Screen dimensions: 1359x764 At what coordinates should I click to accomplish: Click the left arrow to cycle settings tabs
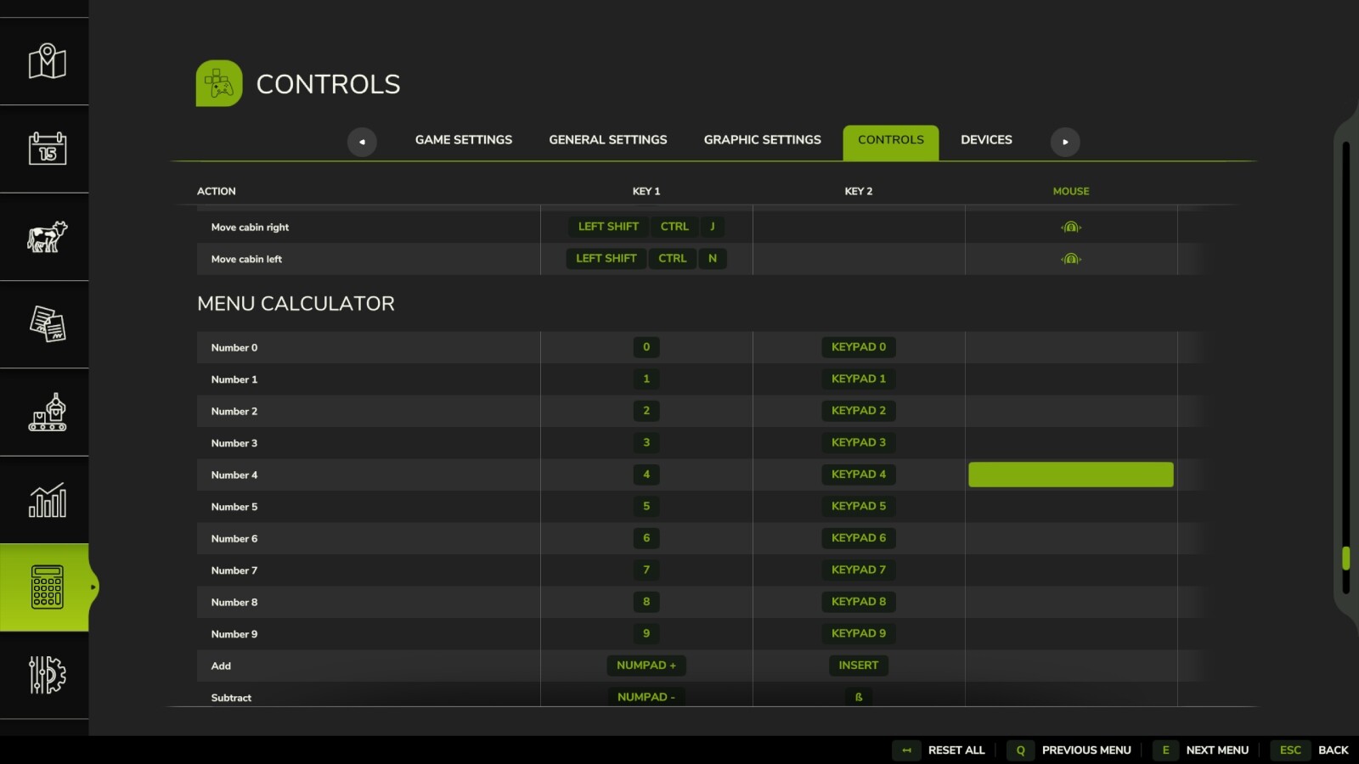point(363,142)
